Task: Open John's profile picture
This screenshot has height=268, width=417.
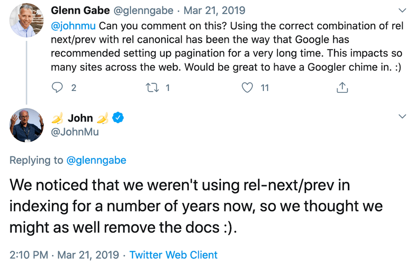Action: click(26, 125)
